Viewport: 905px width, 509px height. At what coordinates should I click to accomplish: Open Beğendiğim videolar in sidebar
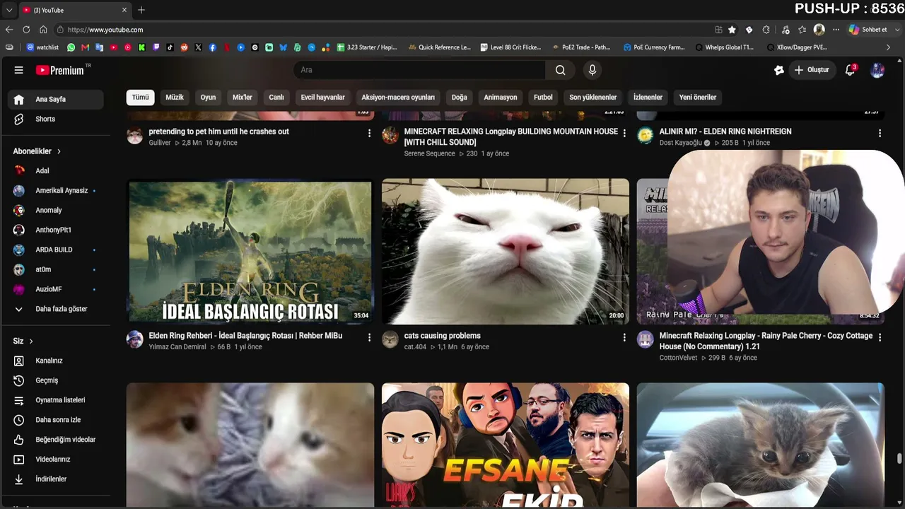pos(56,440)
